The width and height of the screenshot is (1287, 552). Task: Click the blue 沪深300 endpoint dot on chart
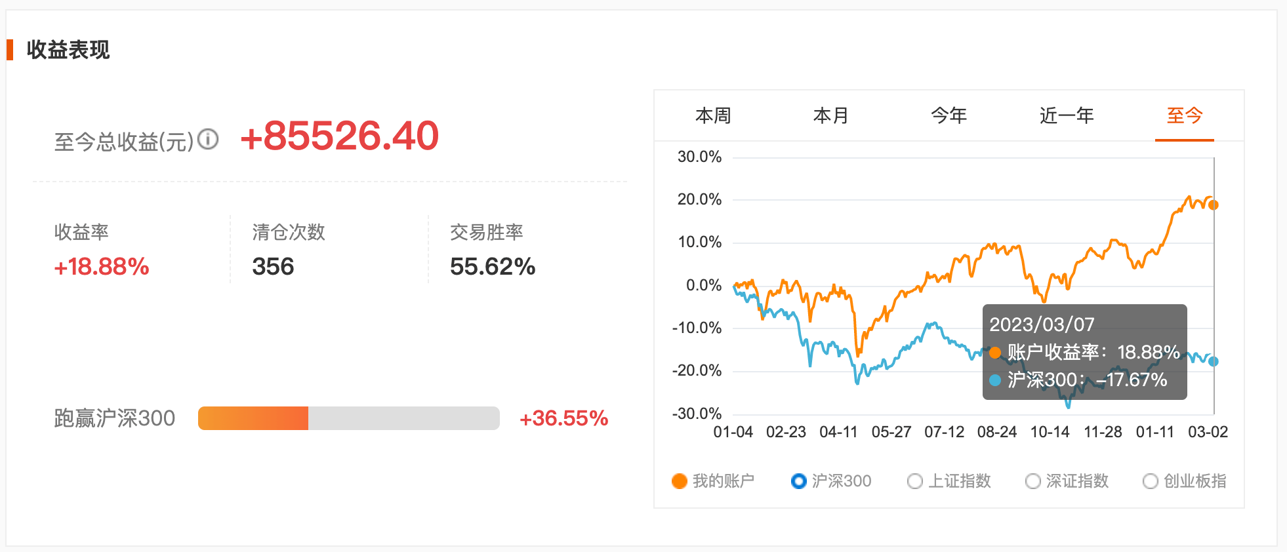tap(1214, 361)
